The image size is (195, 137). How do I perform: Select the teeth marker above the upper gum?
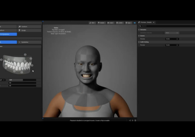coord(25,54)
